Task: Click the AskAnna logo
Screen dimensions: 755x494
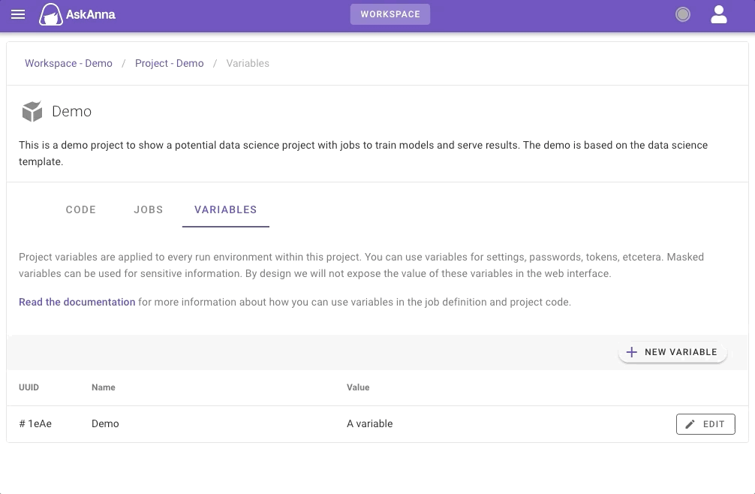Action: (76, 14)
